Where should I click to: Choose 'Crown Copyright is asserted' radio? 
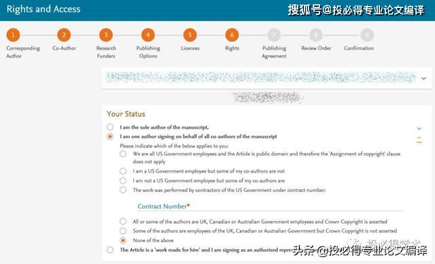click(x=123, y=222)
